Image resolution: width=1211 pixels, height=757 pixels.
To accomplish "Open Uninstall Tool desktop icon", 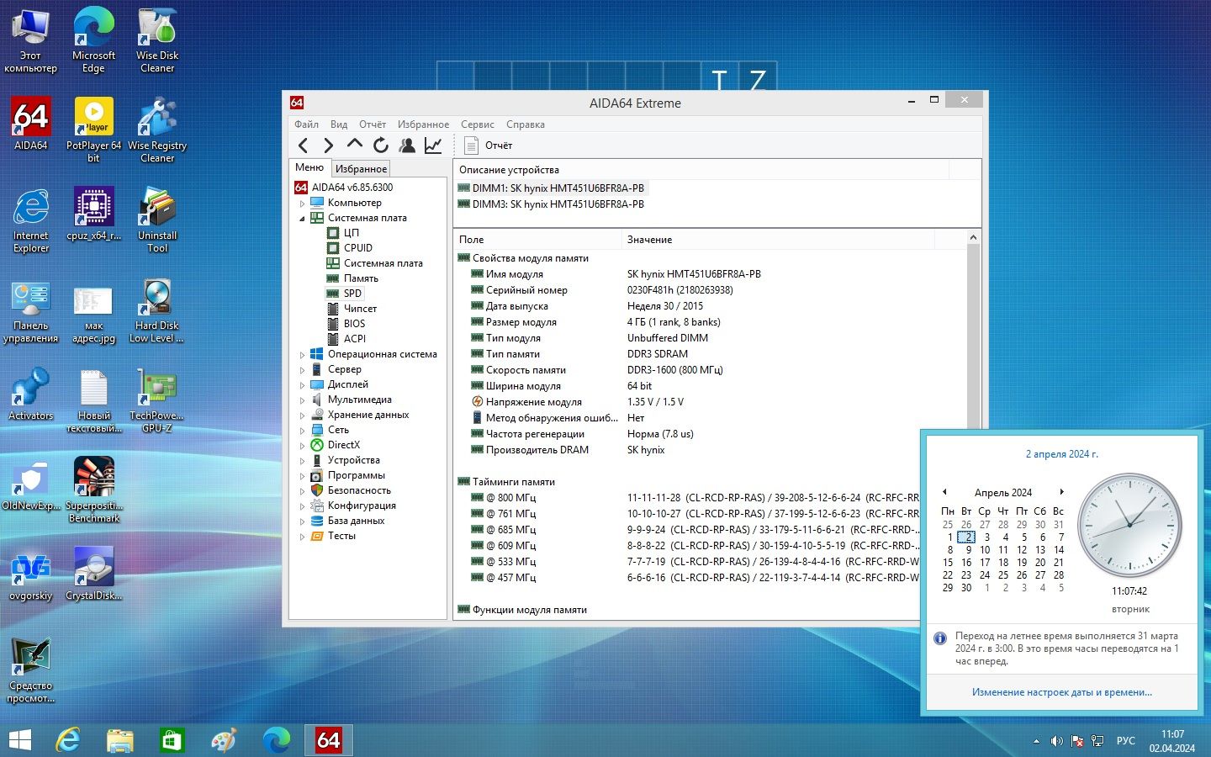I will 157,220.
